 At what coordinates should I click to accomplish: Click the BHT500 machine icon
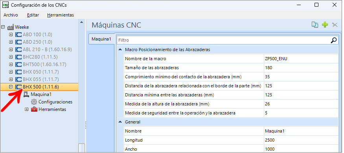click(18, 65)
